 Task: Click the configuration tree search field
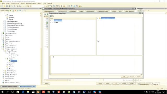point(20,13)
